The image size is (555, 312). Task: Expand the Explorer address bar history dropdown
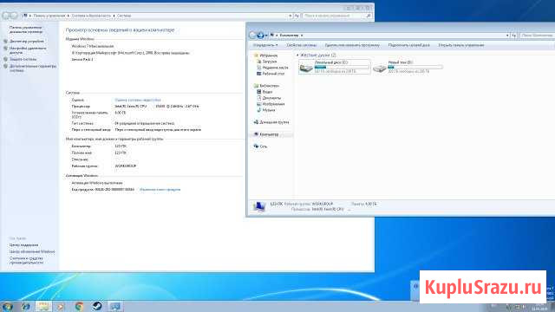coord(507,36)
